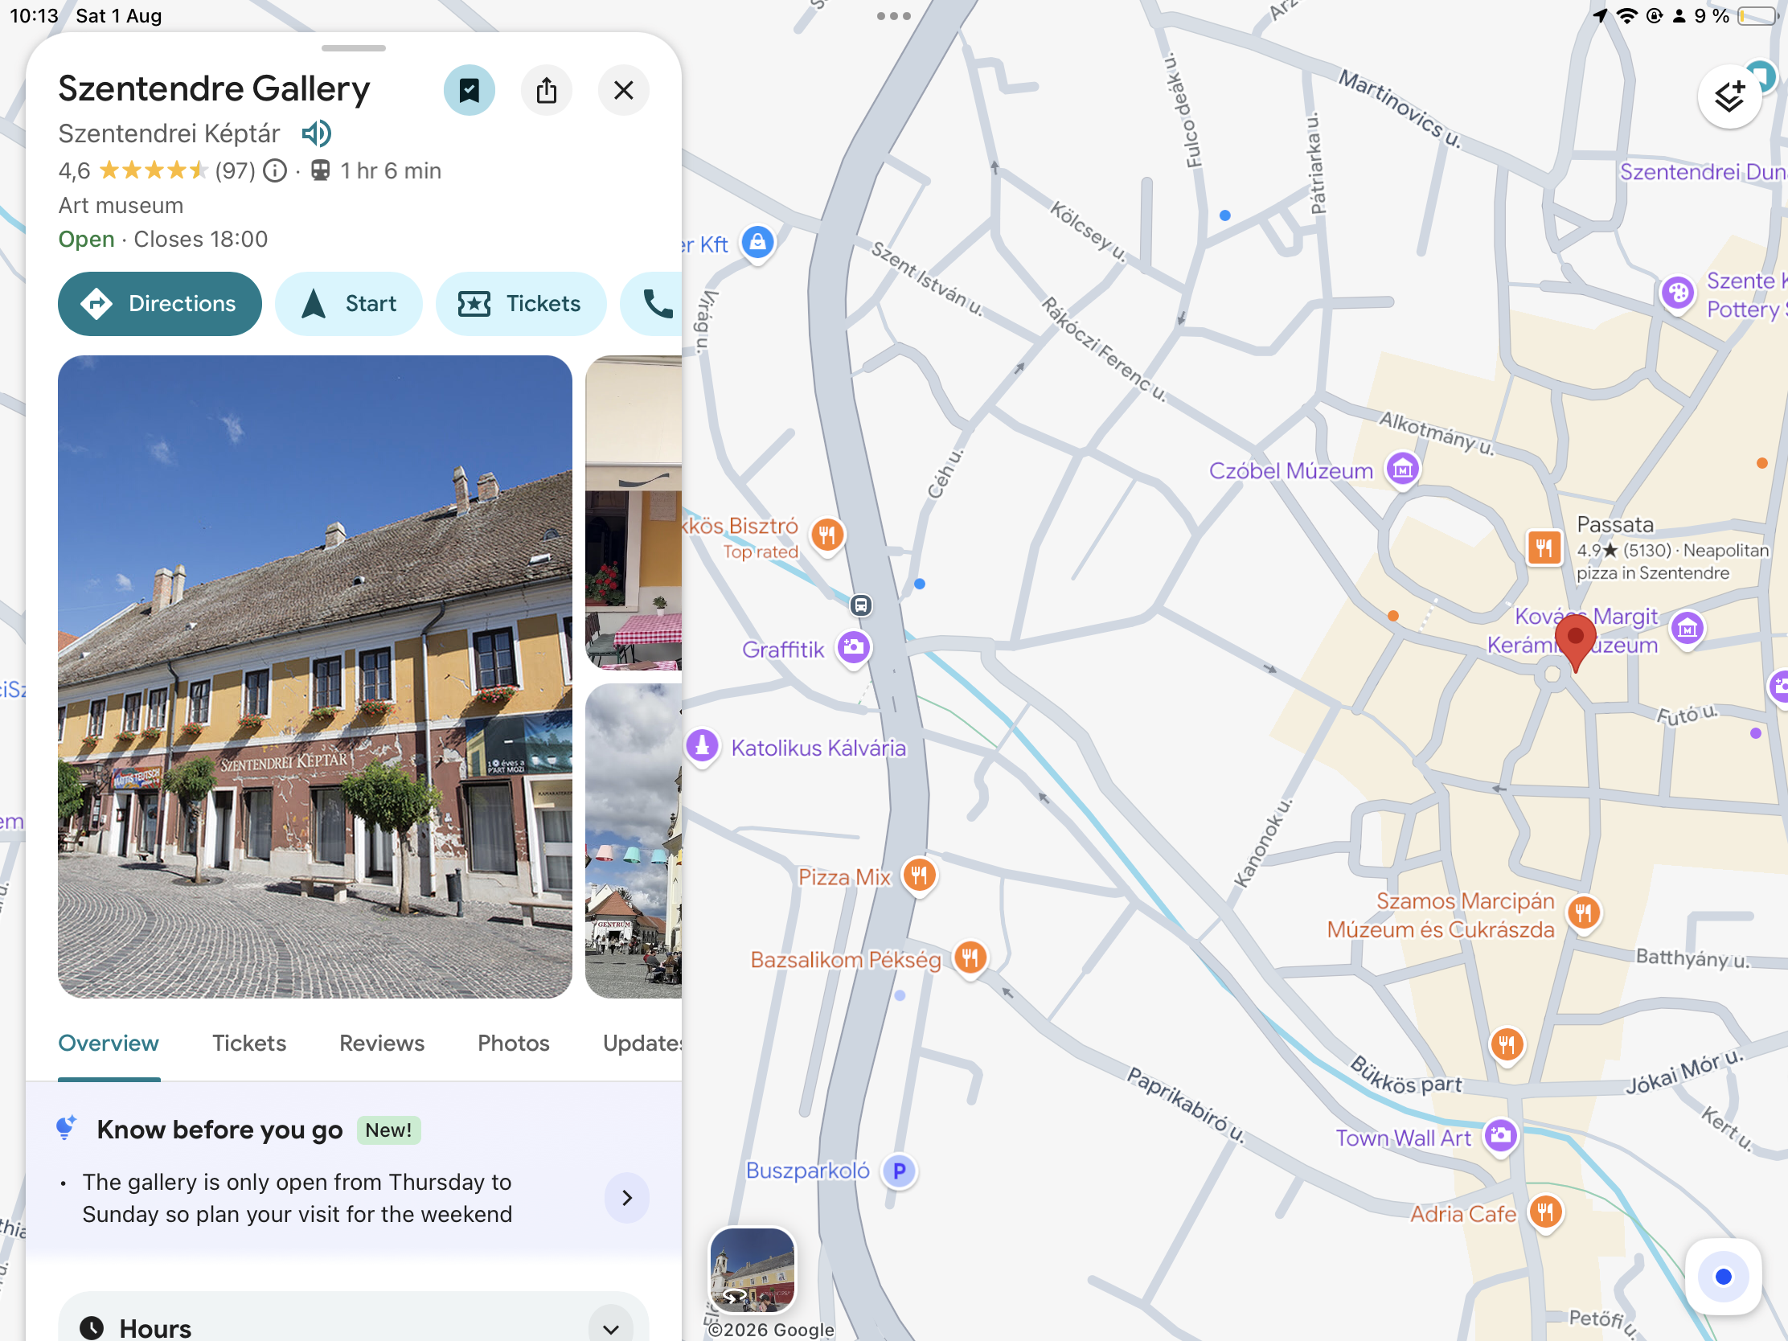Close the Szentendre Gallery place panel
Image resolution: width=1788 pixels, height=1341 pixels.
coord(623,90)
